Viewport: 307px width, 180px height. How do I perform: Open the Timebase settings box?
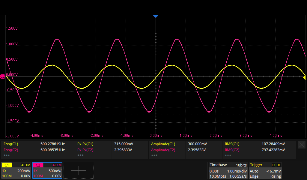[228, 170]
